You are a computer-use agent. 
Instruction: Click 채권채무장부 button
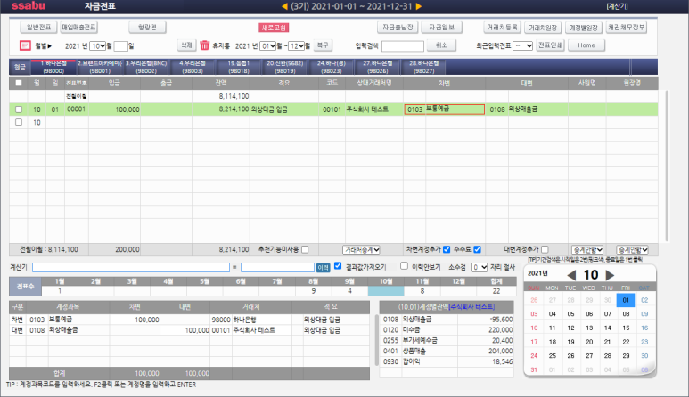(x=627, y=28)
